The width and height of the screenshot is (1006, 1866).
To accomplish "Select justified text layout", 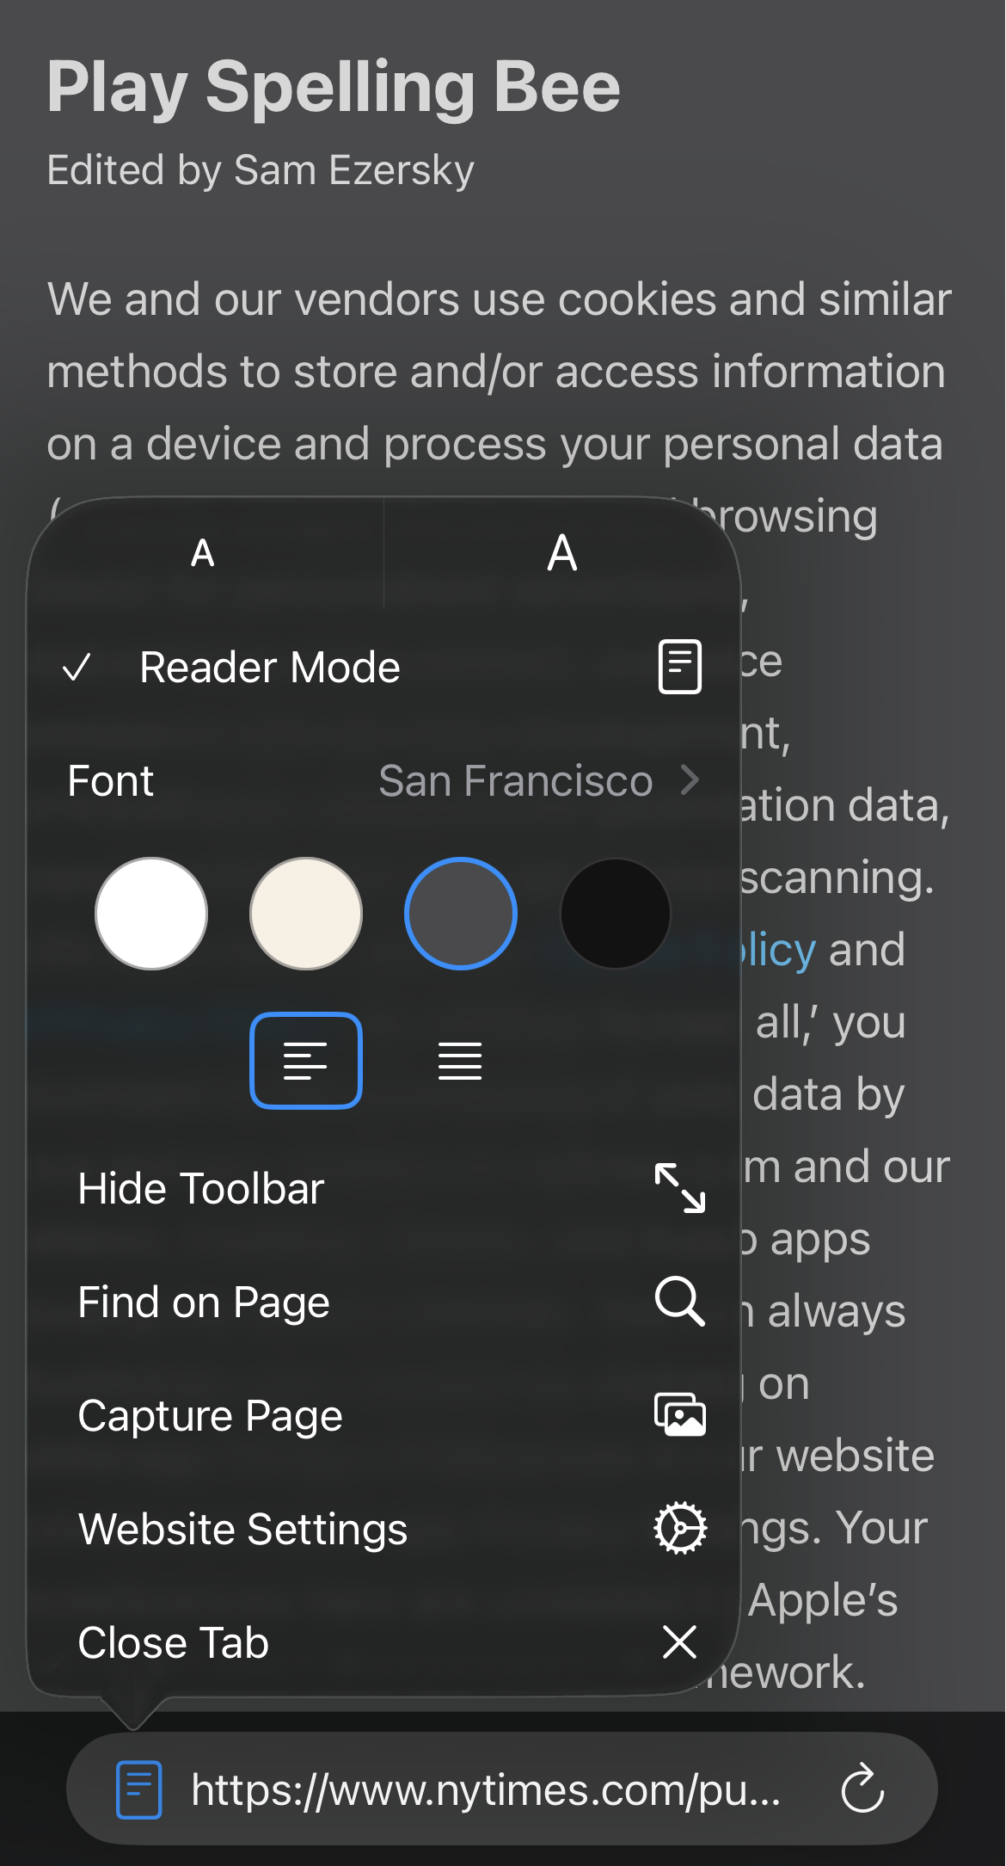I will 460,1061.
